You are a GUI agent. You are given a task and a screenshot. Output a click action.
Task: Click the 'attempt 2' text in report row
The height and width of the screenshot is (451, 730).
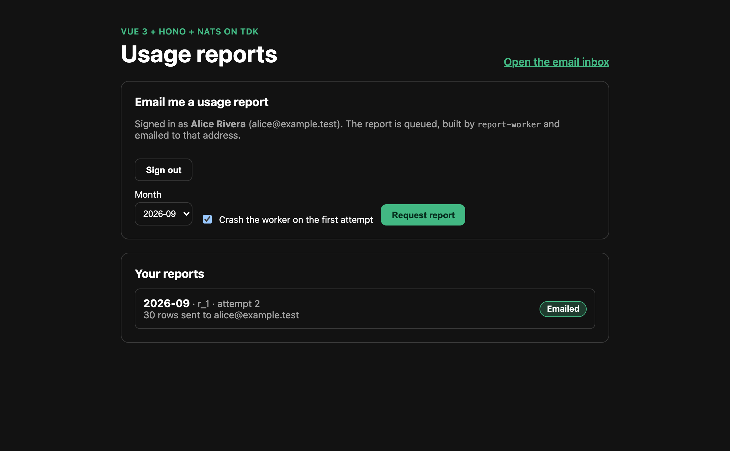[x=239, y=304]
